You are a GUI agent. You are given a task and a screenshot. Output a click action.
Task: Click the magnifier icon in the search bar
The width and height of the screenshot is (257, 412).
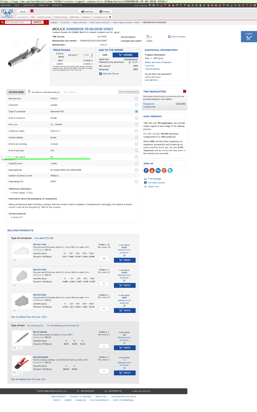[2, 22]
